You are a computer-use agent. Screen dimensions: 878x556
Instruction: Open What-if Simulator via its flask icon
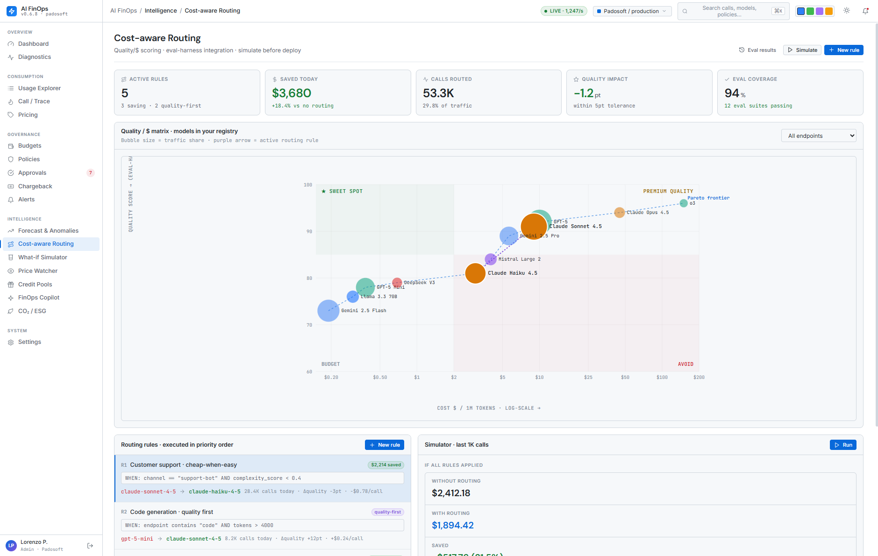coord(11,257)
